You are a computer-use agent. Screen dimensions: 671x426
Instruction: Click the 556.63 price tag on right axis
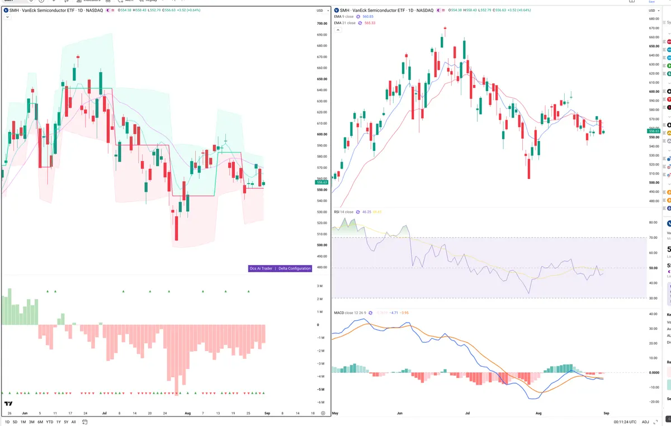click(653, 131)
